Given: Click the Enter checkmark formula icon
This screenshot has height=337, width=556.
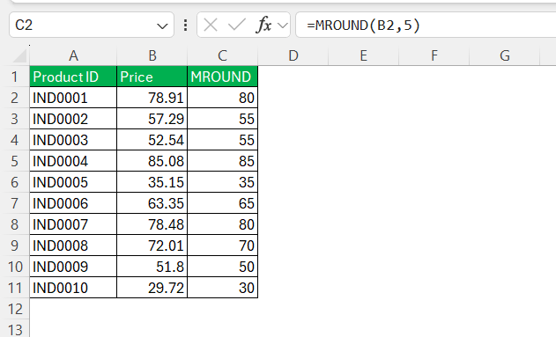Looking at the screenshot, I should pyautogui.click(x=236, y=26).
